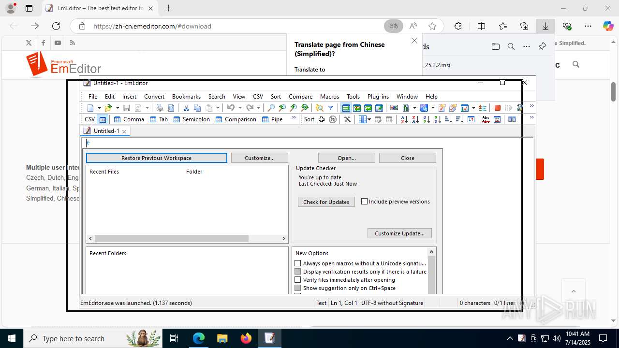Click the favorites star in address bar
The height and width of the screenshot is (348, 619).
pos(432,26)
